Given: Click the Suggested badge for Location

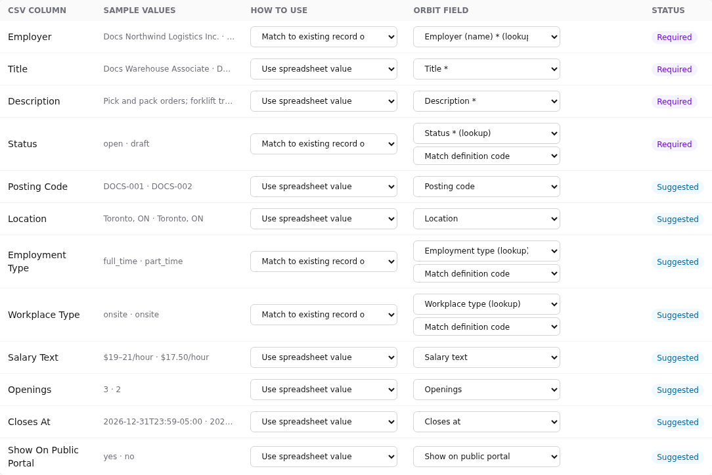Looking at the screenshot, I should coord(677,219).
